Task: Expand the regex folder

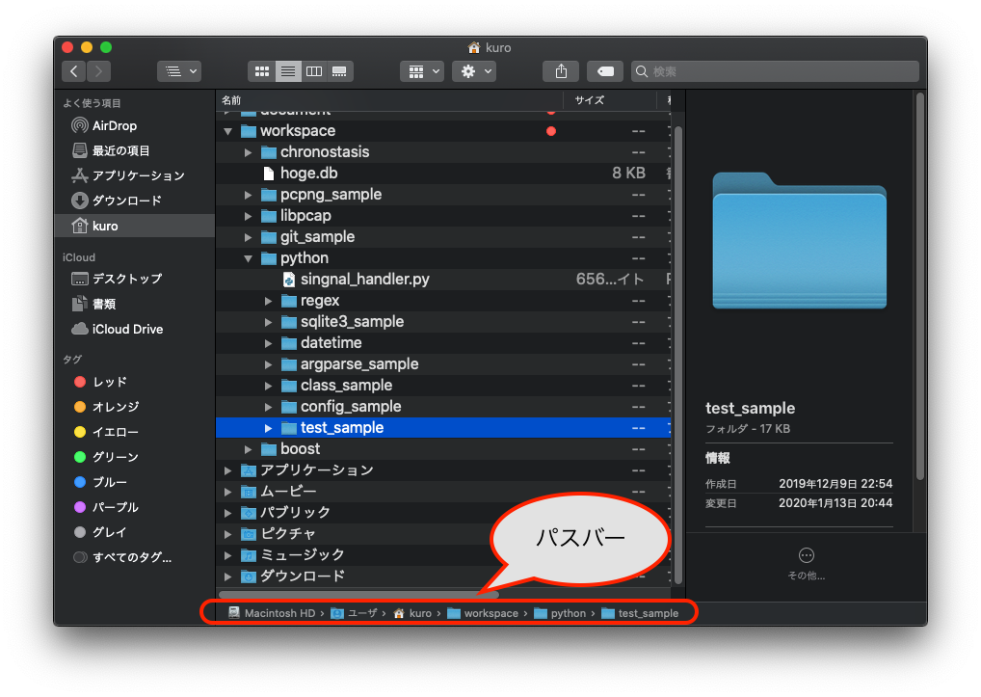Action: tap(269, 302)
